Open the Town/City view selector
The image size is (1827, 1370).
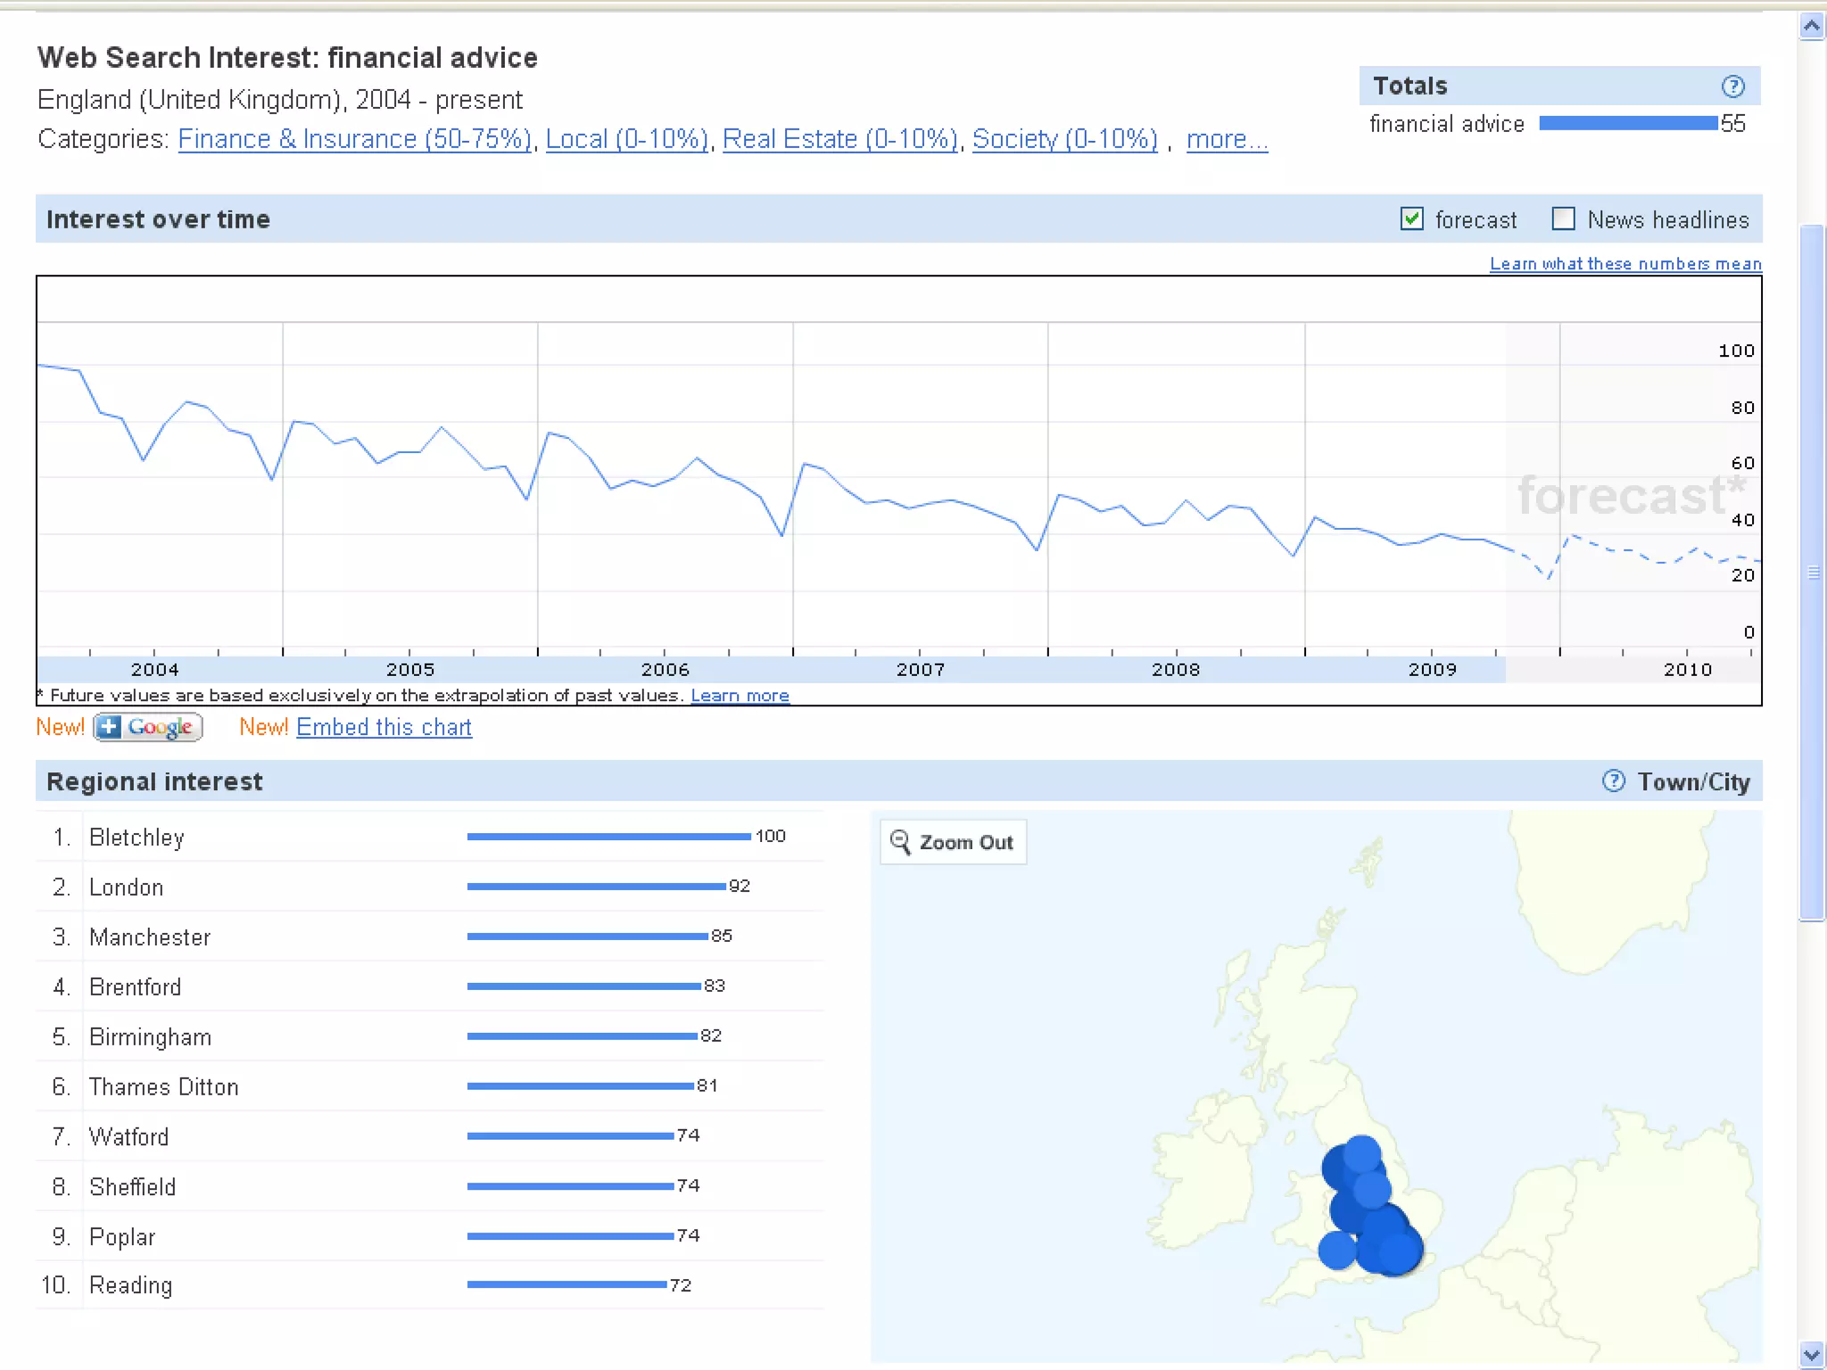tap(1693, 782)
